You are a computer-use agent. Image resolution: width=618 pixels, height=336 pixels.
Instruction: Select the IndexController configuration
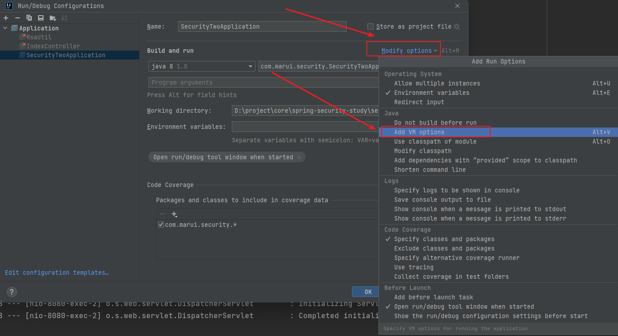(53, 46)
